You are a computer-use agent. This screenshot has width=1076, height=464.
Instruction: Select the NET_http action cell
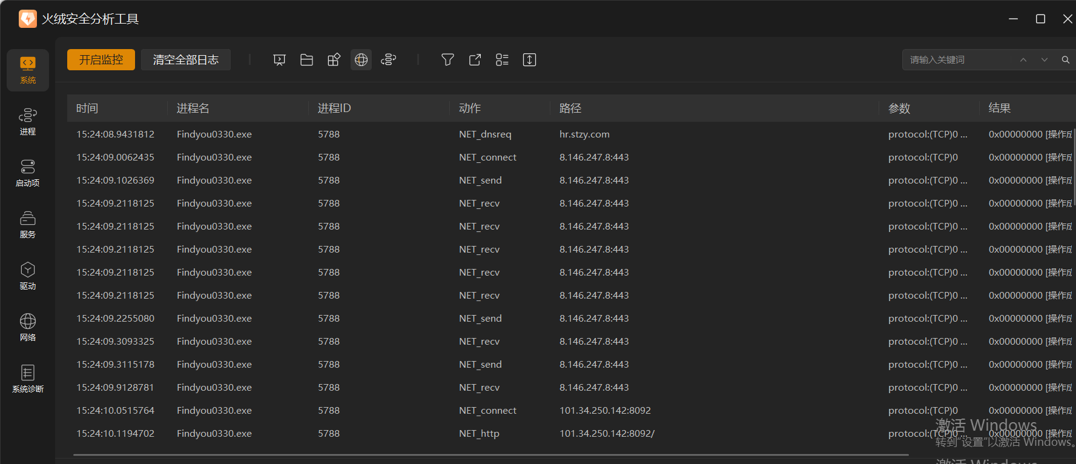pos(479,434)
